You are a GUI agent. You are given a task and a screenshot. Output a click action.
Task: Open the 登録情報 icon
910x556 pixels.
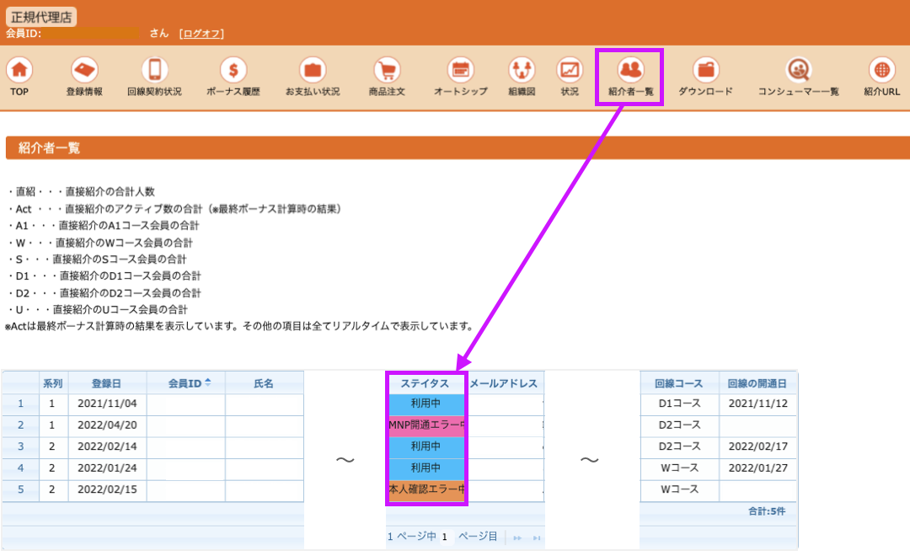84,70
